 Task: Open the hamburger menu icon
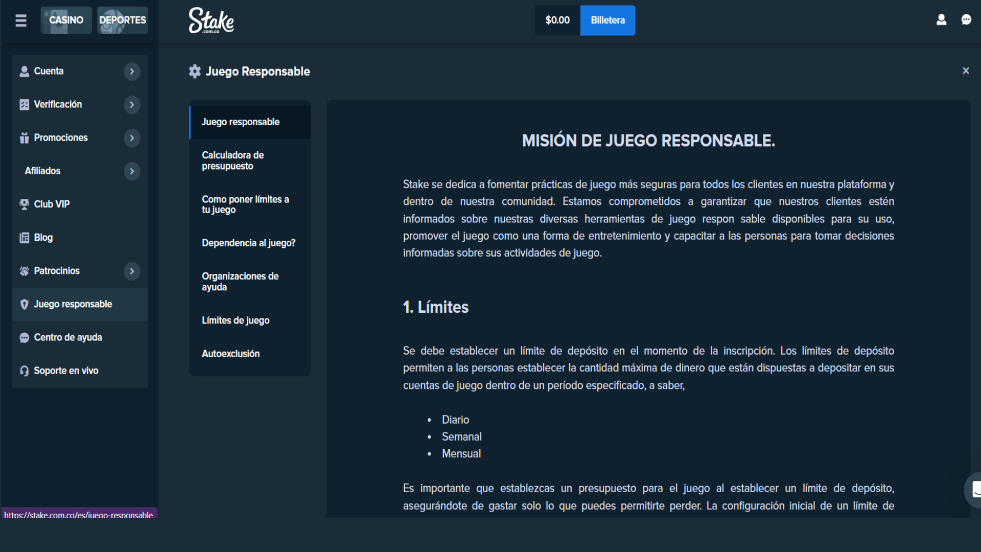(21, 20)
